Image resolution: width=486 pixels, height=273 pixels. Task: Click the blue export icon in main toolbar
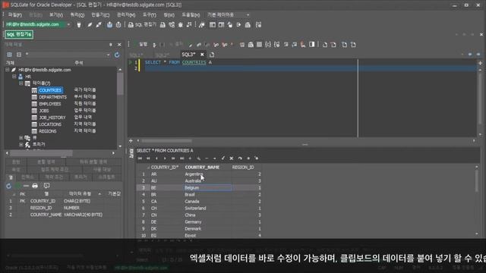coord(109,25)
